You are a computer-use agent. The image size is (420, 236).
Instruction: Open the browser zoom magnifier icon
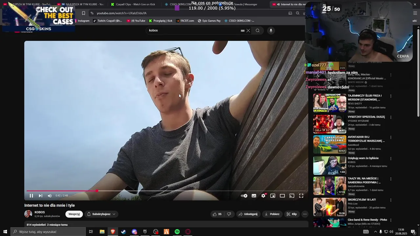pyautogui.click(x=298, y=13)
